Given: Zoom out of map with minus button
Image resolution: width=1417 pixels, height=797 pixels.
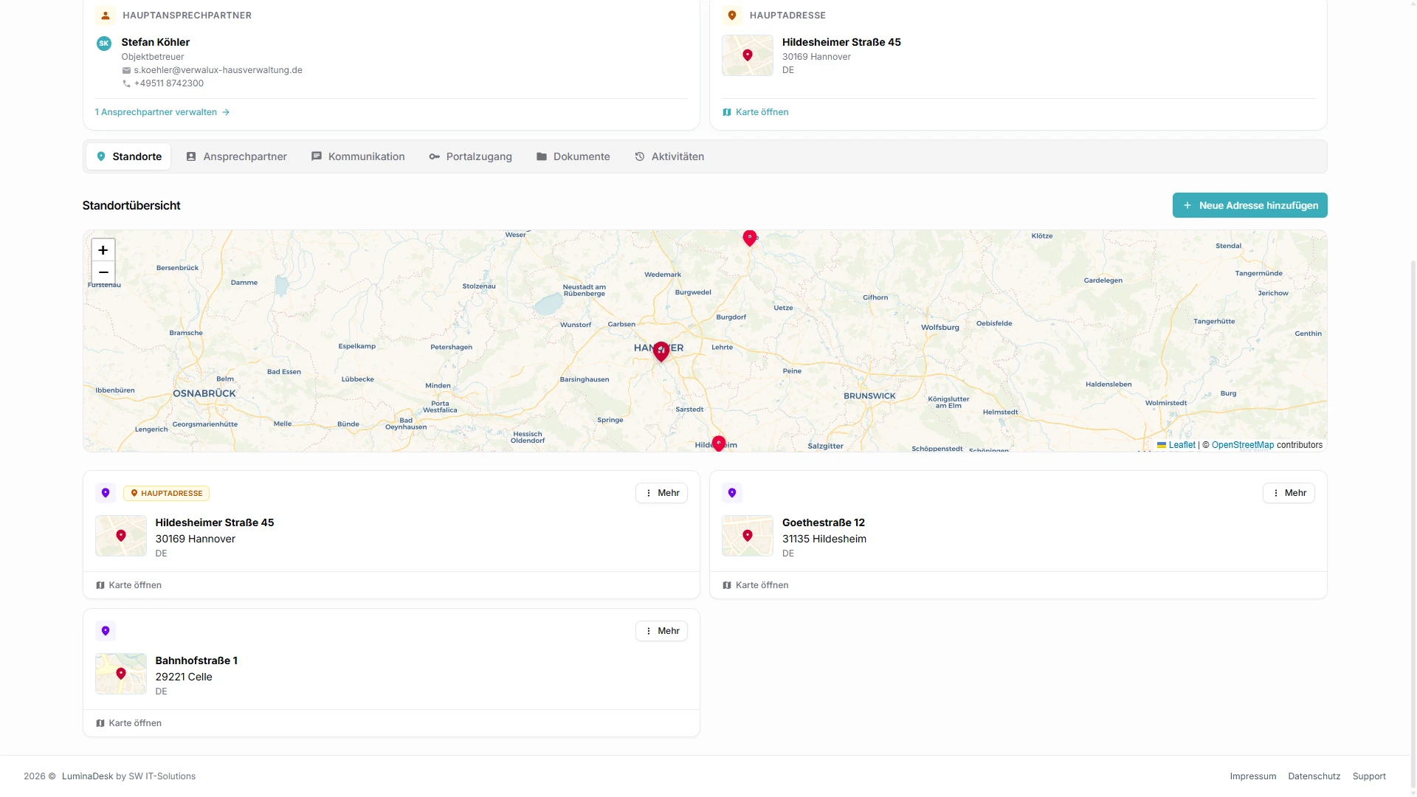Looking at the screenshot, I should pos(103,272).
